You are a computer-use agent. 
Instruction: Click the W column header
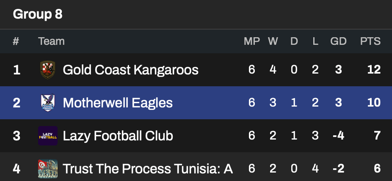[273, 41]
